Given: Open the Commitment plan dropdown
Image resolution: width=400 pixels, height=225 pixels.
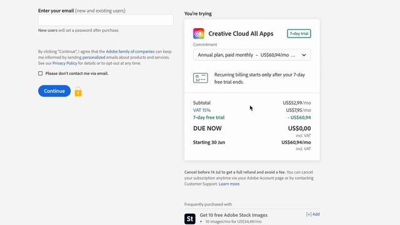Looking at the screenshot, I should [252, 55].
